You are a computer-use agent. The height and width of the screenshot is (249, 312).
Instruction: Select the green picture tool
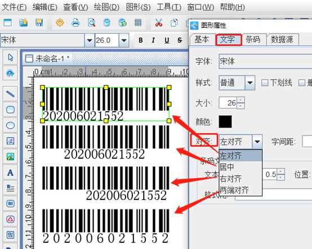[x=10, y=156]
